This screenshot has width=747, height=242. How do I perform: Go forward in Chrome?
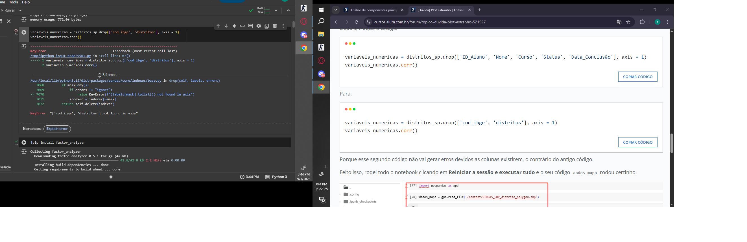tap(346, 22)
